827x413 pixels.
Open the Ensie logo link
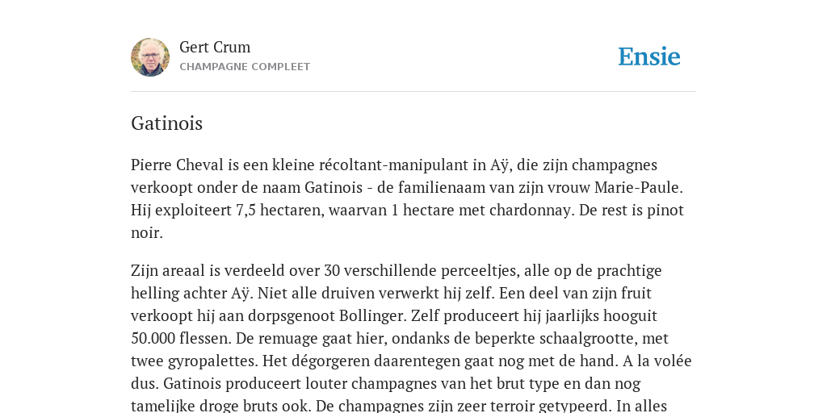[649, 57]
